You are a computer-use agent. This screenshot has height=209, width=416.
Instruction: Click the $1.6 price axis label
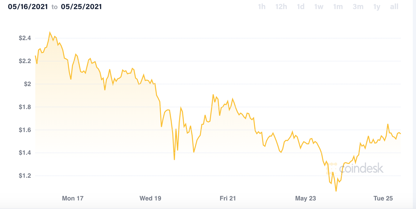pyautogui.click(x=25, y=130)
